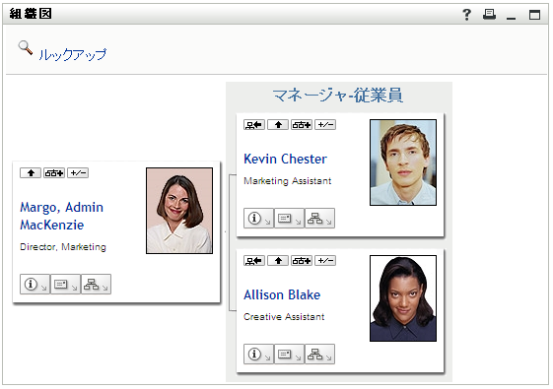Image resolution: width=553 pixels, height=389 pixels.
Task: Click the ルックアップ magnifier icon
Action: pyautogui.click(x=25, y=47)
